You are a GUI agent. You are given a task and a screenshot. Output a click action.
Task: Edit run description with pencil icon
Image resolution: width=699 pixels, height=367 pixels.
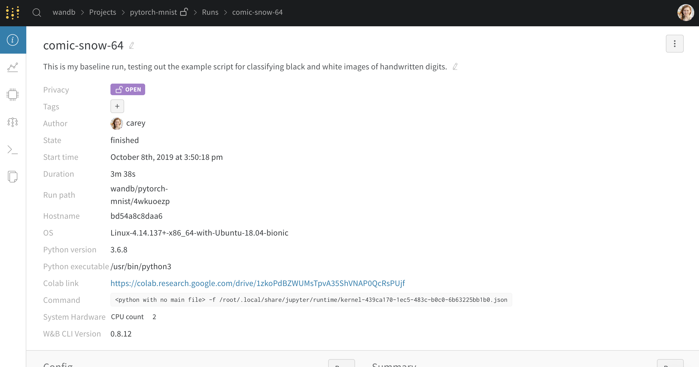tap(455, 67)
